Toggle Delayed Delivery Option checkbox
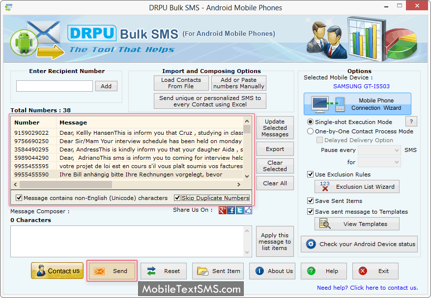431x298 pixels. point(319,140)
